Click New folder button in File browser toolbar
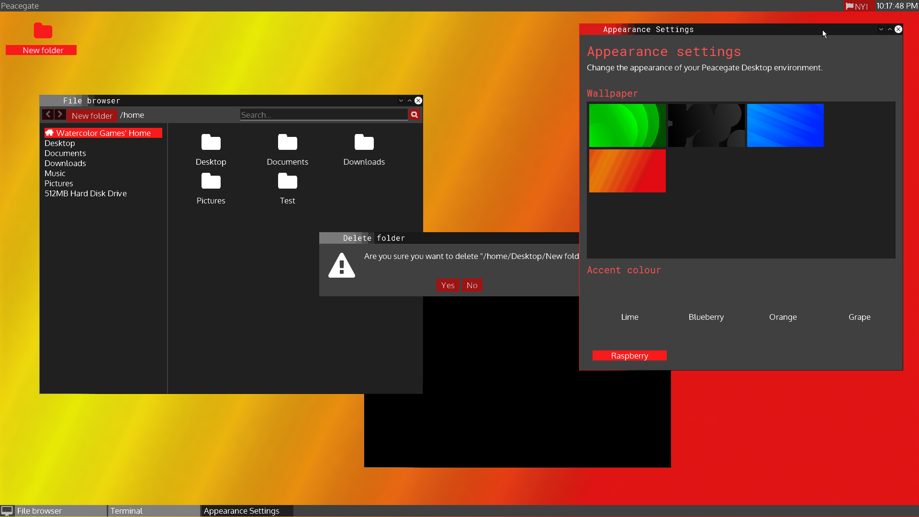The image size is (919, 517). pos(92,115)
